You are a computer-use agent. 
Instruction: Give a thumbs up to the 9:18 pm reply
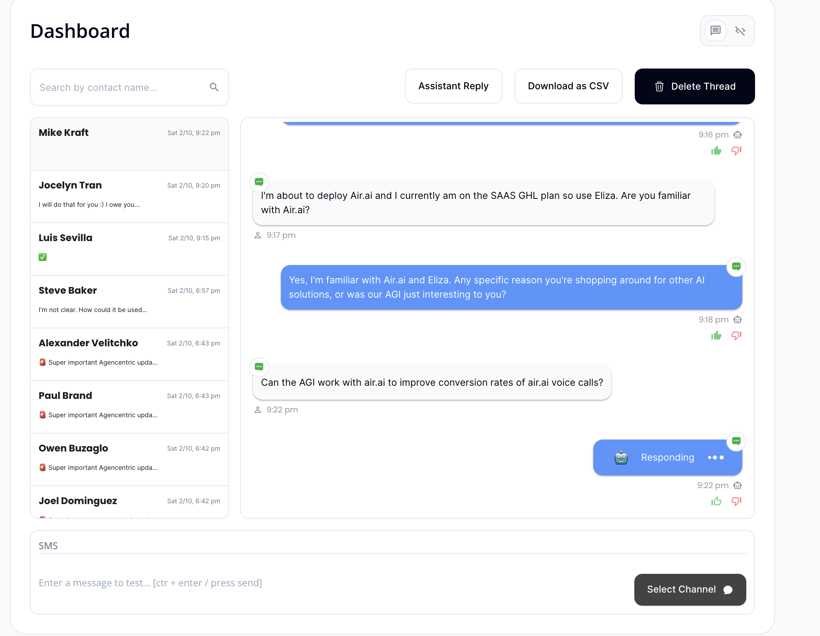716,335
